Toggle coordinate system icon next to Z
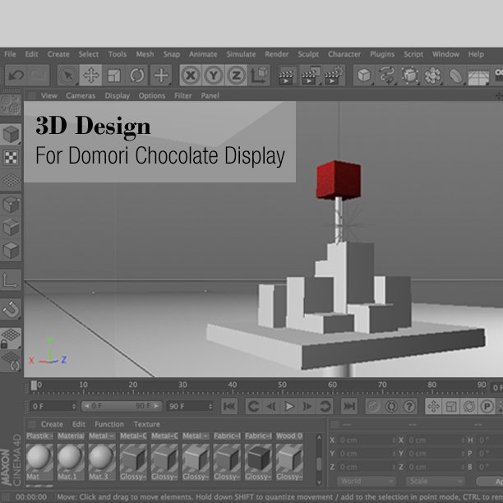The width and height of the screenshot is (503, 503). [259, 76]
